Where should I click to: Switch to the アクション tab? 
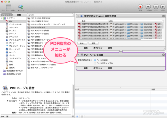pos(7,15)
